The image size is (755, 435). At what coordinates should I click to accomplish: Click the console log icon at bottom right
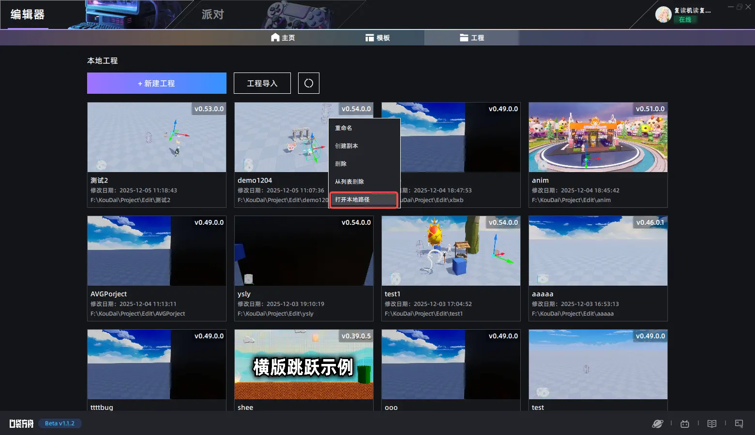pyautogui.click(x=739, y=424)
